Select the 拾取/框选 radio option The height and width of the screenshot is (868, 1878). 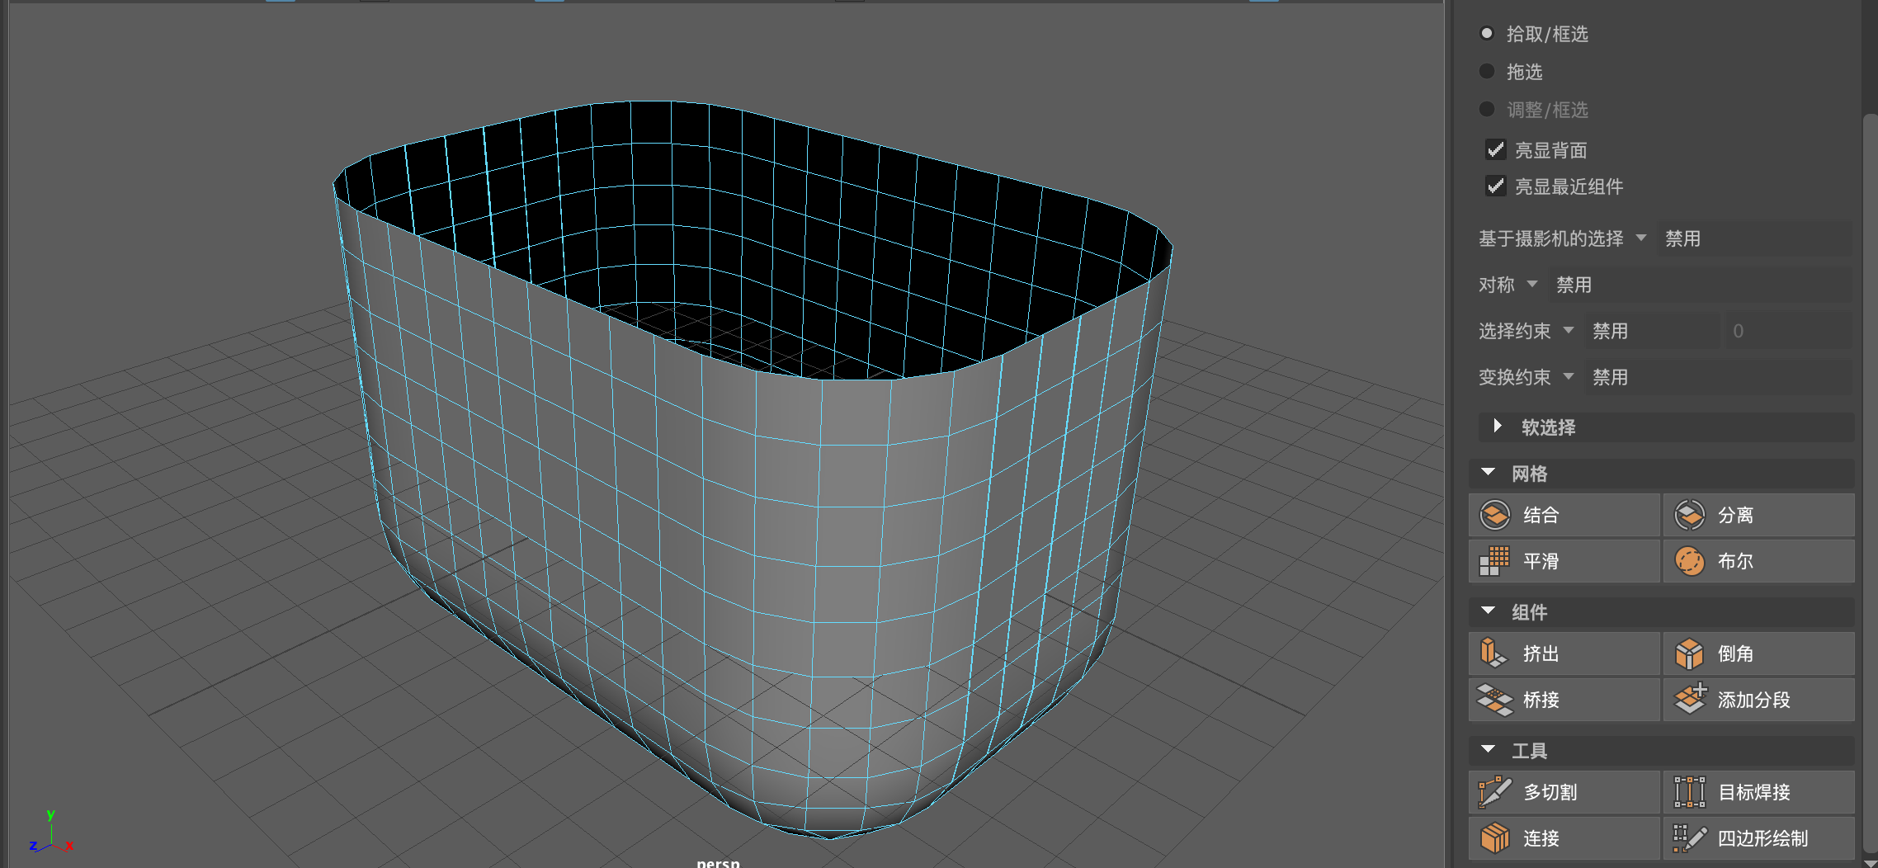point(1487,33)
